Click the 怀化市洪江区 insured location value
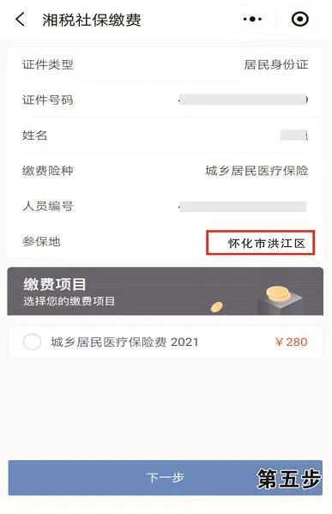Screen dimensions: 332x514 point(267,243)
